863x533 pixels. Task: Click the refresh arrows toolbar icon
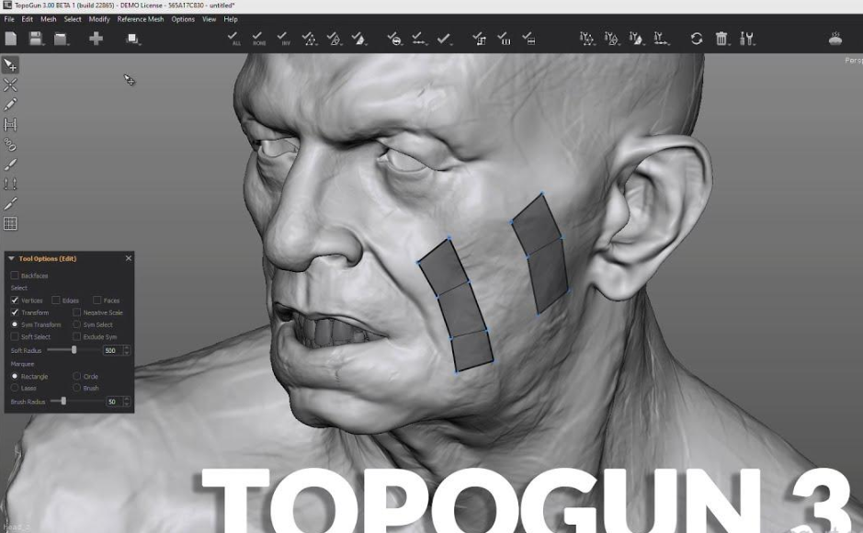click(697, 39)
